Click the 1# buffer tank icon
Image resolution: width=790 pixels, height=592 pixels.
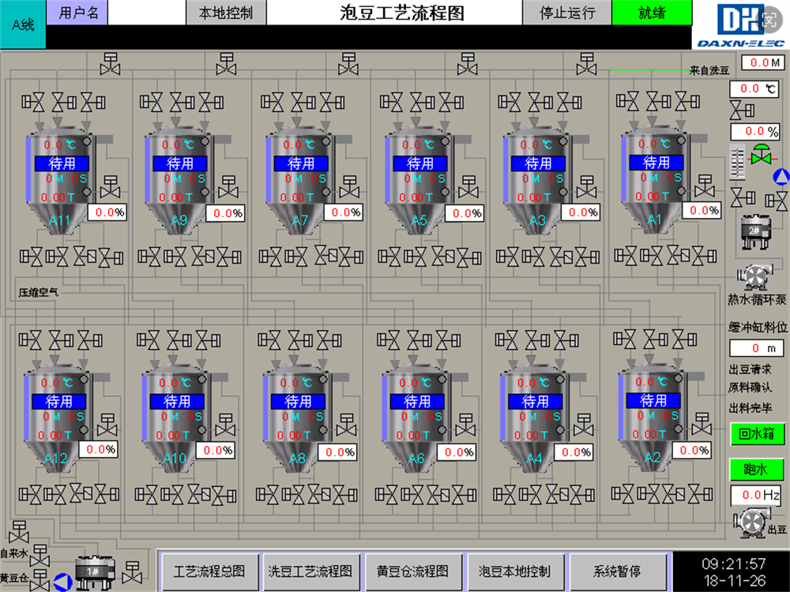tap(93, 571)
